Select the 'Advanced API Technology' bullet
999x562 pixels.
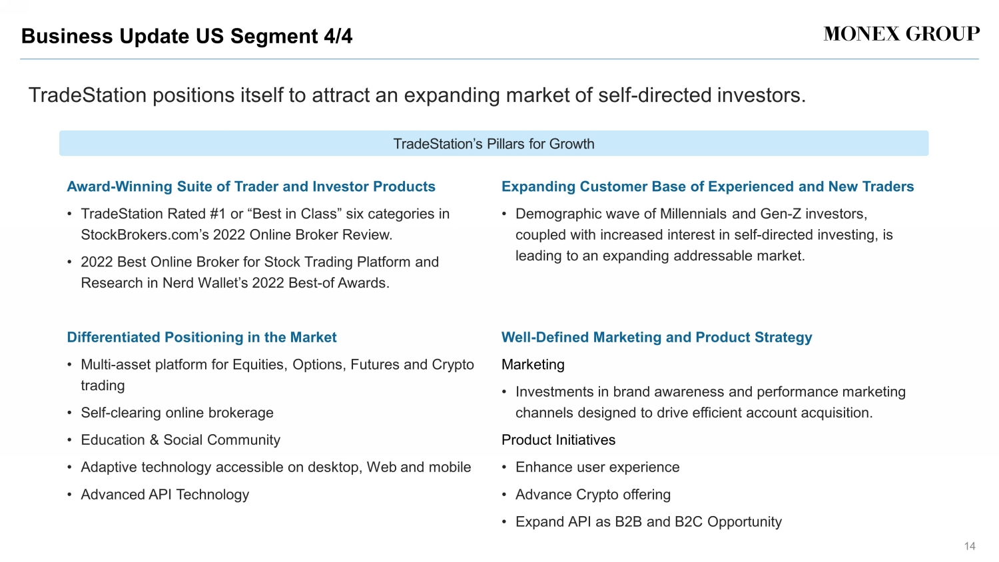[x=165, y=495]
